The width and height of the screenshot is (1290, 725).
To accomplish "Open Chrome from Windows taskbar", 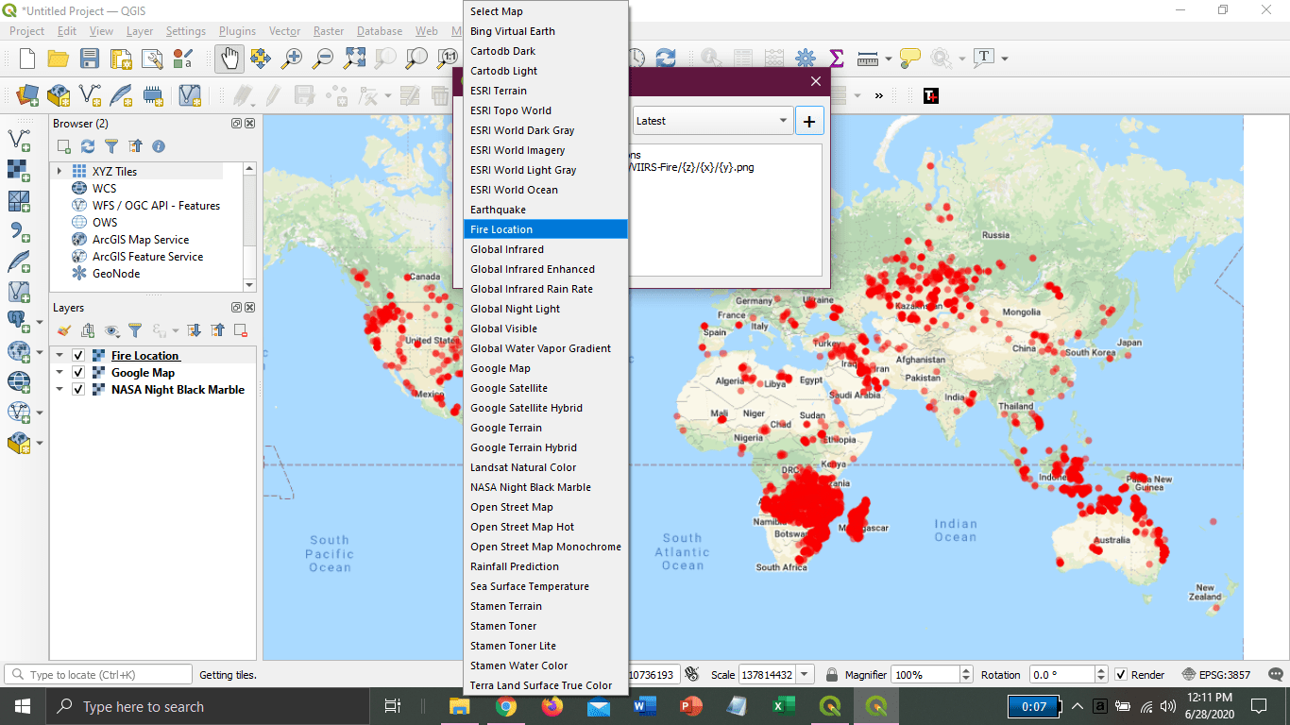I will point(505,706).
